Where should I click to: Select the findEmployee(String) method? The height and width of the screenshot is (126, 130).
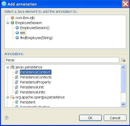pyautogui.click(x=36, y=38)
